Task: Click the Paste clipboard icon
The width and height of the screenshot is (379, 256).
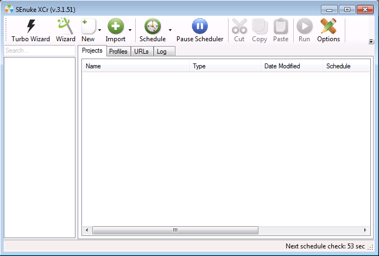Action: click(281, 26)
